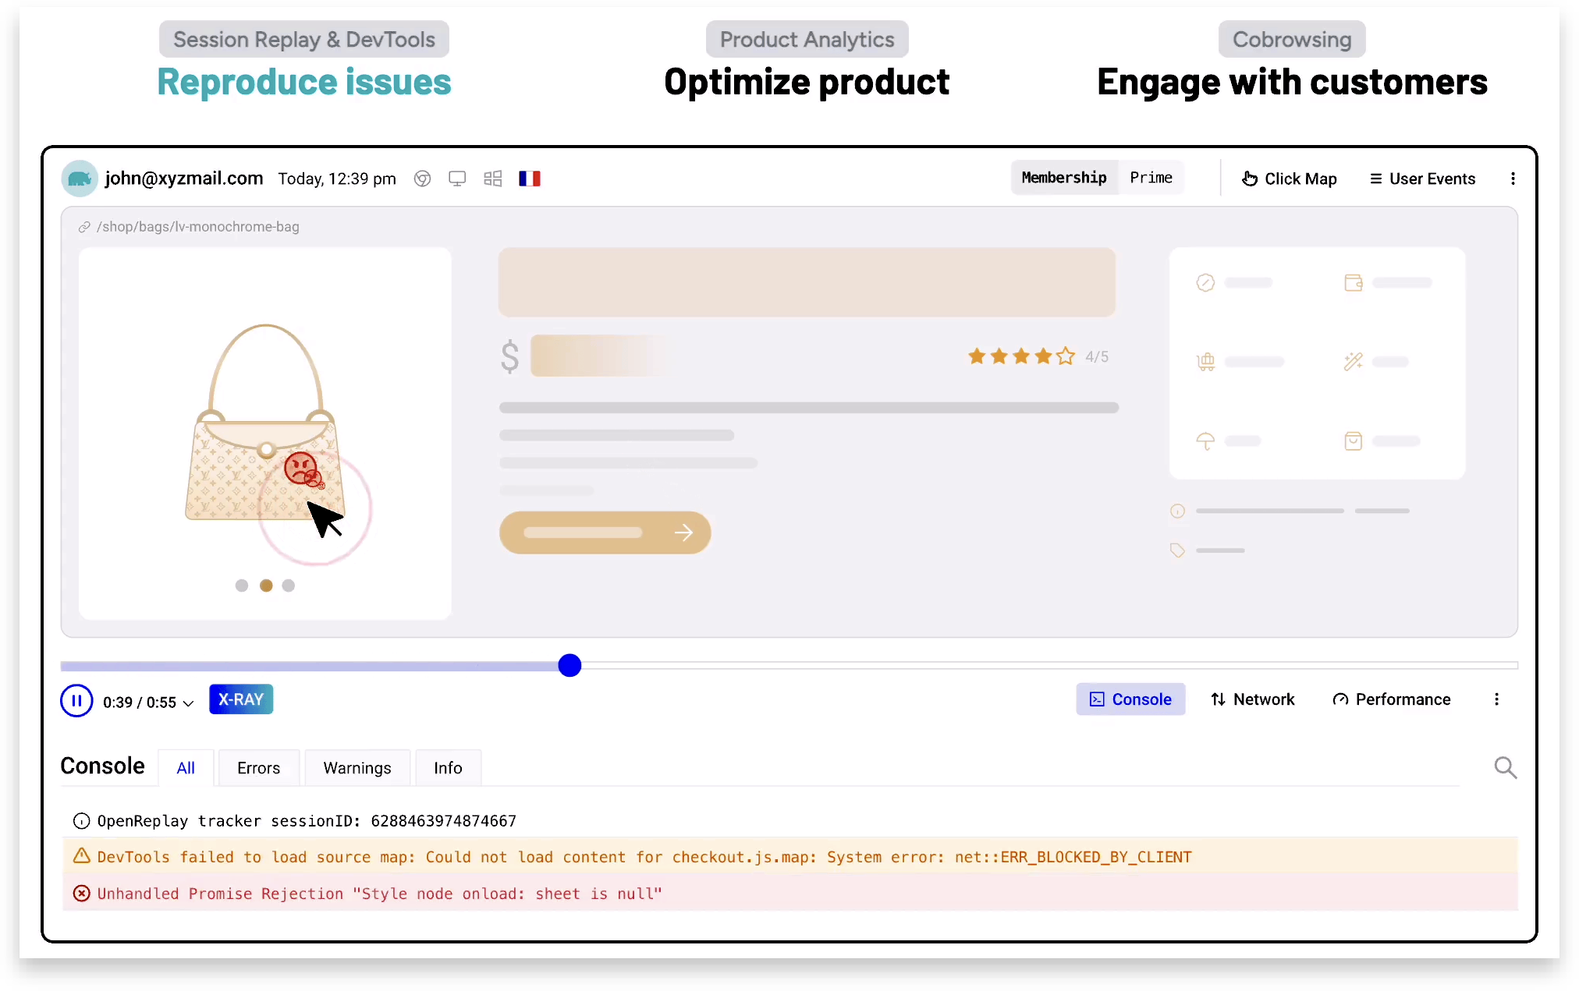Viewport: 1579px width, 991px height.
Task: Click the Windows OS icon
Action: (x=492, y=179)
